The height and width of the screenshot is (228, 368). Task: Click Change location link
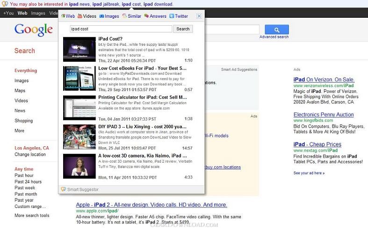pyautogui.click(x=30, y=154)
